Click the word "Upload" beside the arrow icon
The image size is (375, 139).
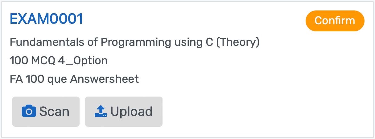(131, 112)
